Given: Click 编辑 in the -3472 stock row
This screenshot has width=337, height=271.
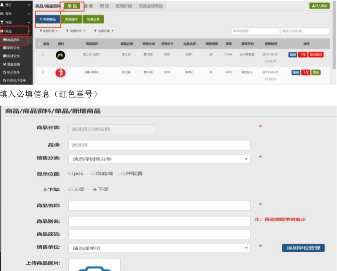Looking at the screenshot, I should click(296, 72).
